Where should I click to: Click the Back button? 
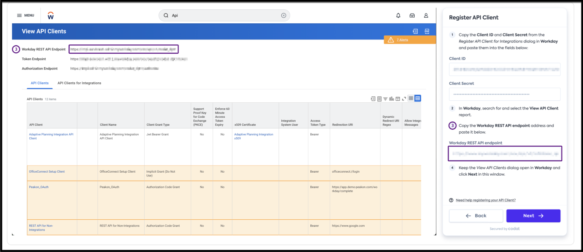coord(476,216)
